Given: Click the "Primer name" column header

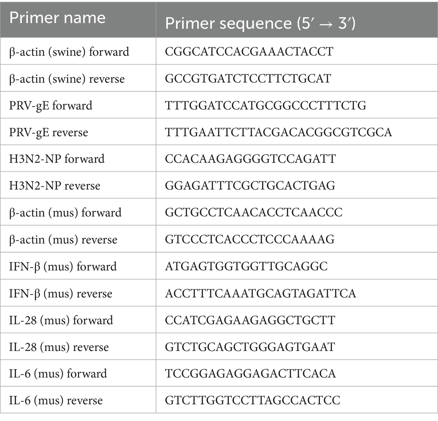Looking at the screenshot, I should pos(57,18).
